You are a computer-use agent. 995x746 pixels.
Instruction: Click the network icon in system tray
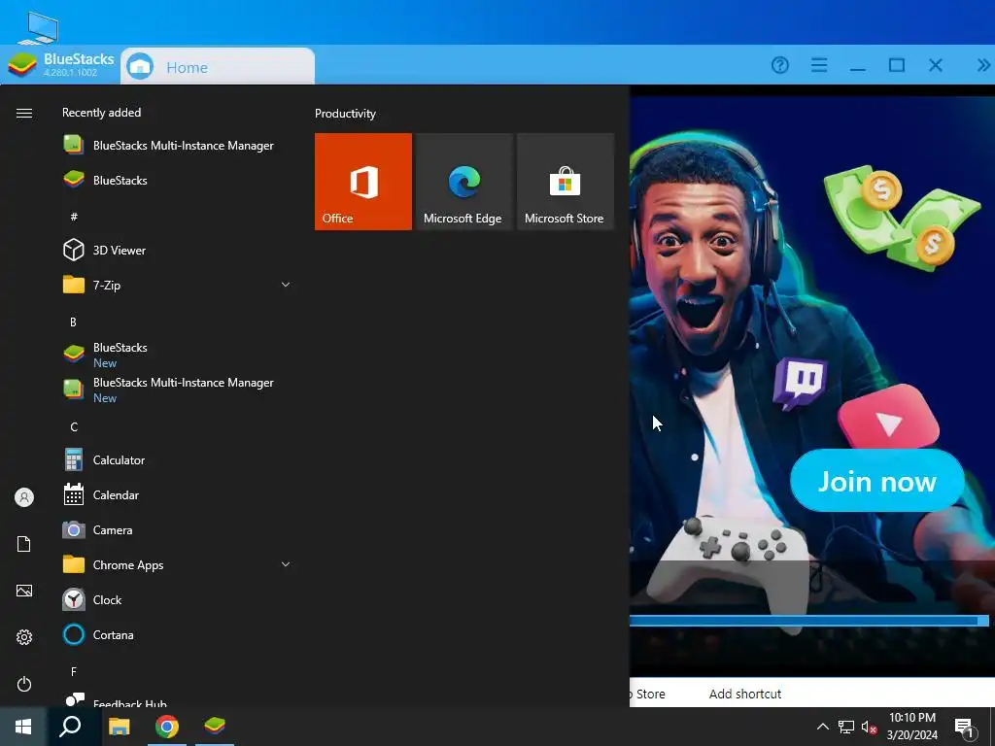(846, 727)
